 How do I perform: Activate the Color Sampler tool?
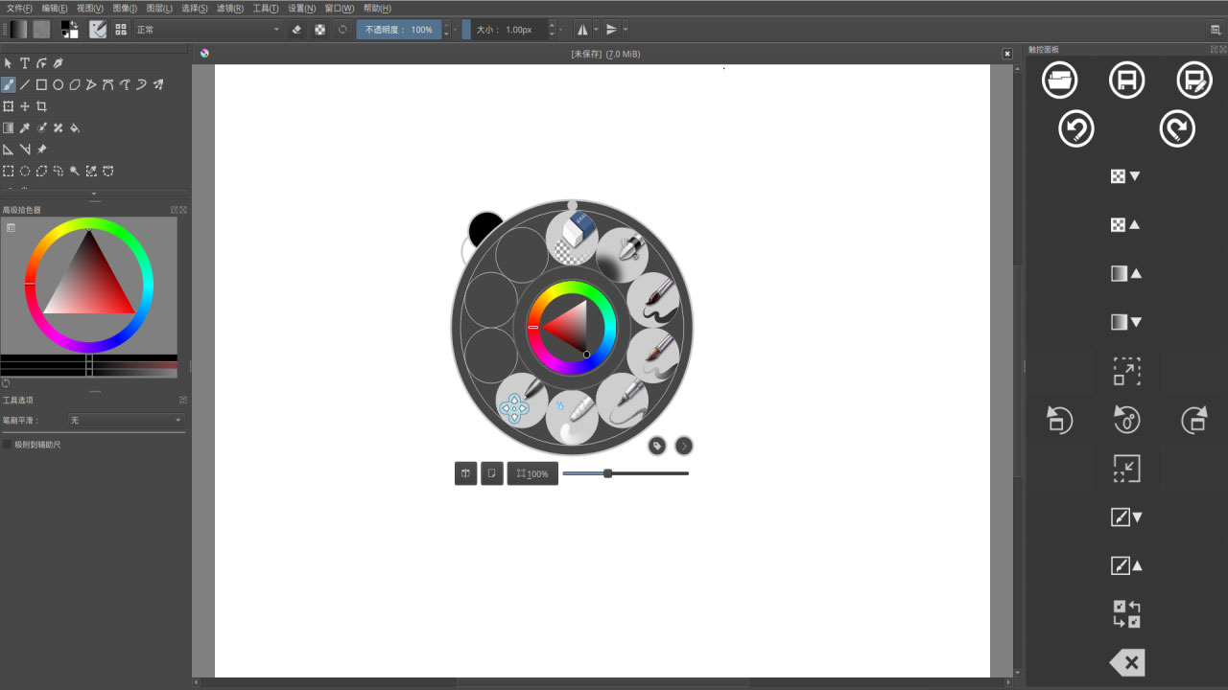pos(25,127)
